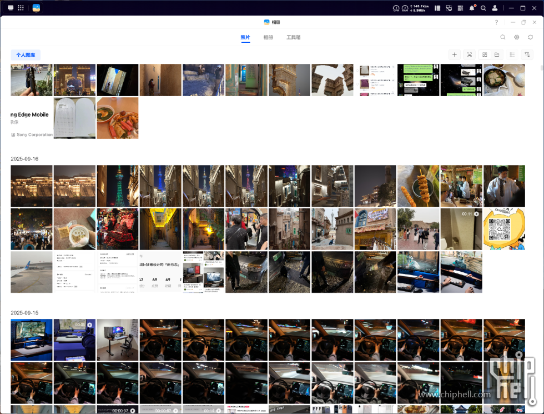Select the Photos app icon in the taskbar

(x=36, y=8)
